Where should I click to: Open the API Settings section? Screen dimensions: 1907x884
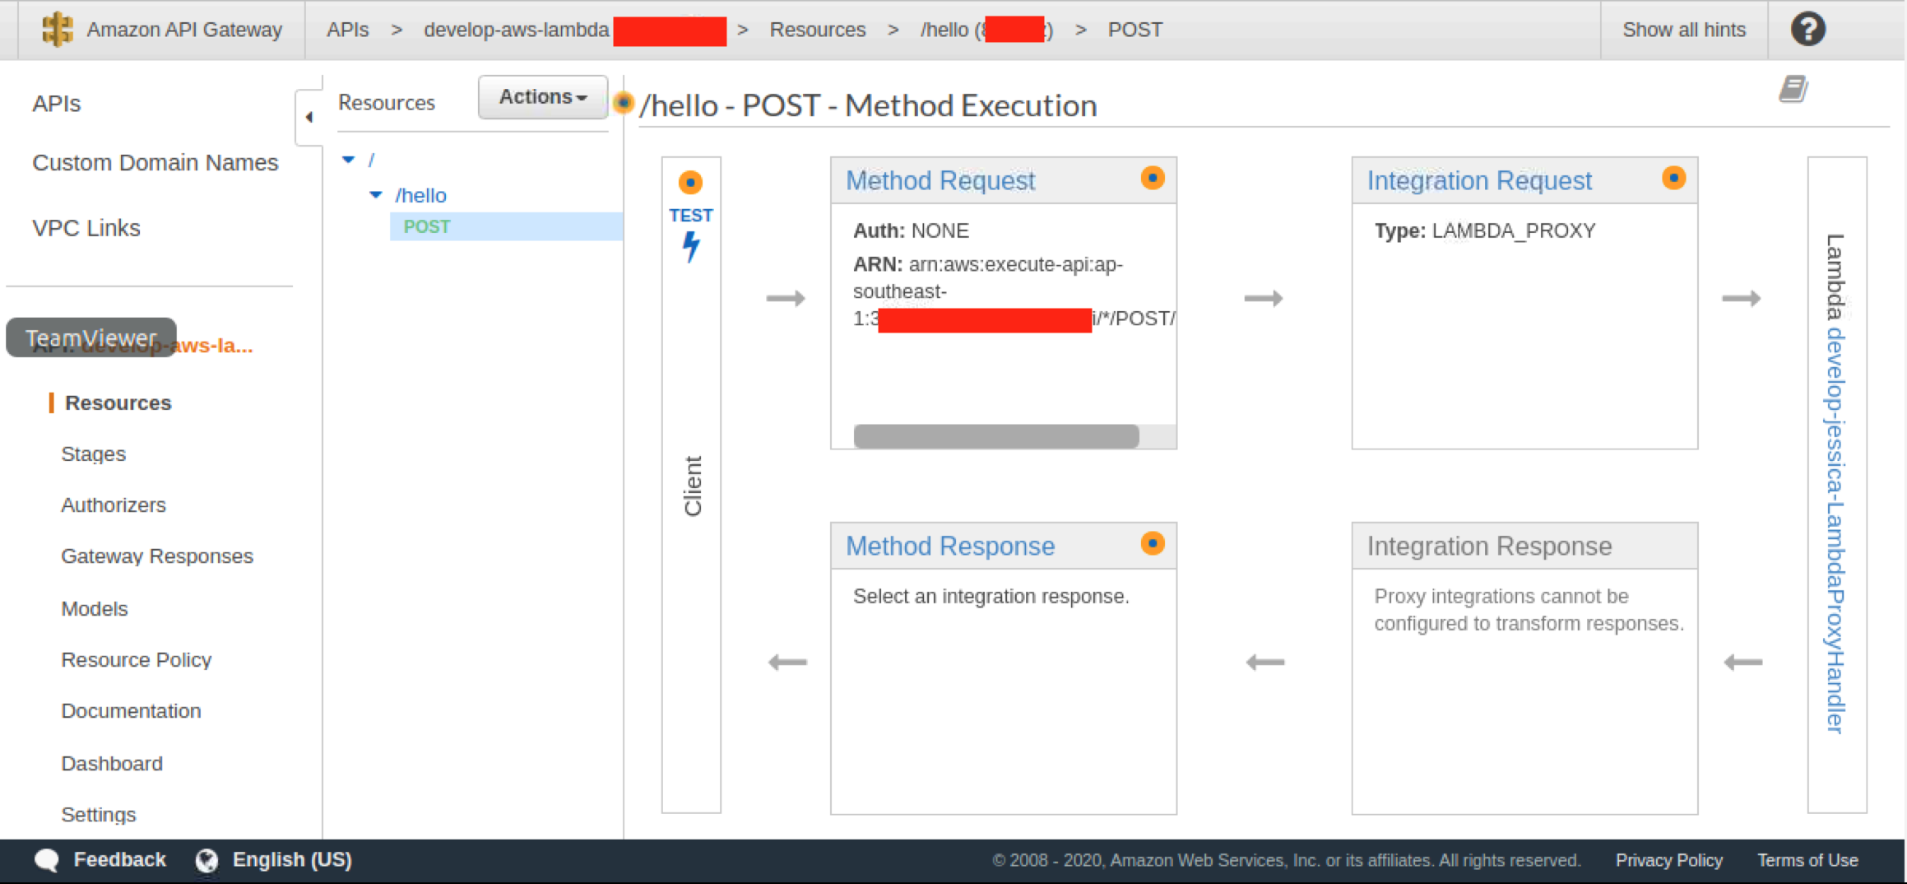pyautogui.click(x=99, y=814)
